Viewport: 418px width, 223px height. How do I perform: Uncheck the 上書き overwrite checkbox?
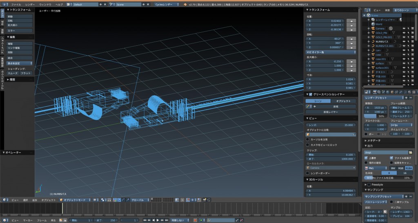366,158
